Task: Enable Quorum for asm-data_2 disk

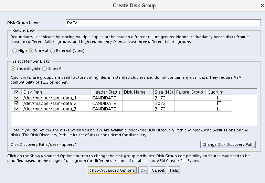Action: click(x=219, y=103)
